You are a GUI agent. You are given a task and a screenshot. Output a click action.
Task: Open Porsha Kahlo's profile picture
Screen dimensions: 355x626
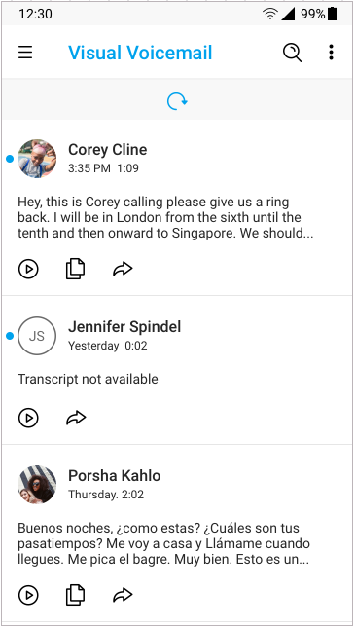[x=37, y=485]
